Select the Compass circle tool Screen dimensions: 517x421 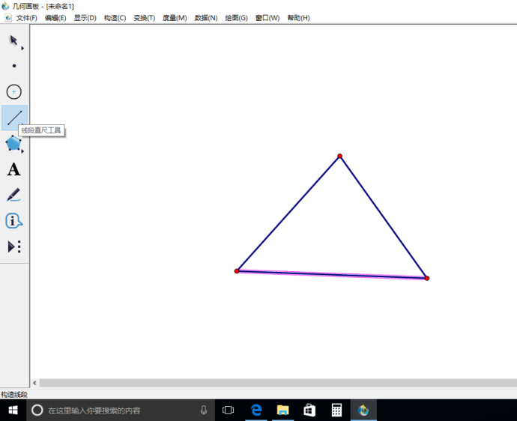point(13,92)
